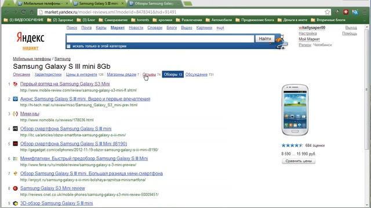
Task: Click favicon of 3D-обзор result 9
Action: click(15, 203)
